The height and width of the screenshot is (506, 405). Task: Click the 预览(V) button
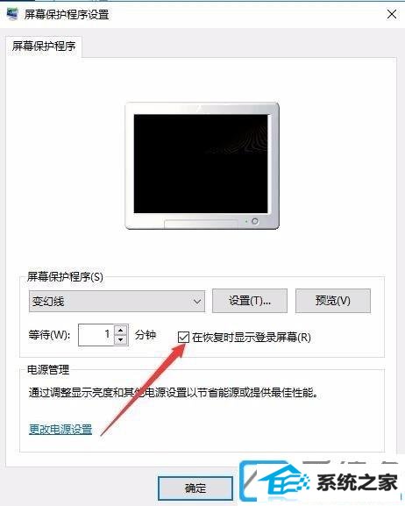click(333, 301)
